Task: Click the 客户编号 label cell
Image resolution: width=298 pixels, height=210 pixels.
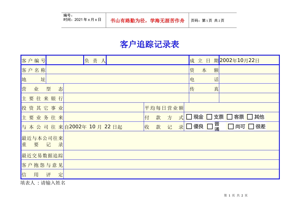Action: [34, 60]
